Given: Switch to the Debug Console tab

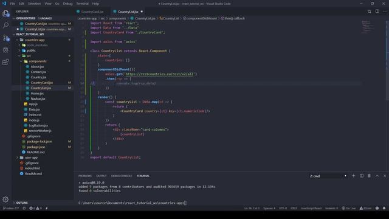Looking at the screenshot, I should (122, 176).
